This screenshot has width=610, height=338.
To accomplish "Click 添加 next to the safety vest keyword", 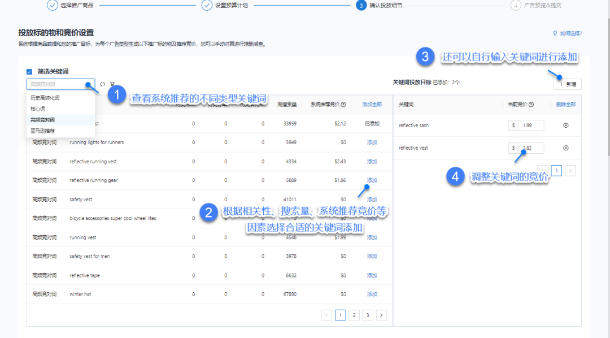I will click(x=372, y=199).
